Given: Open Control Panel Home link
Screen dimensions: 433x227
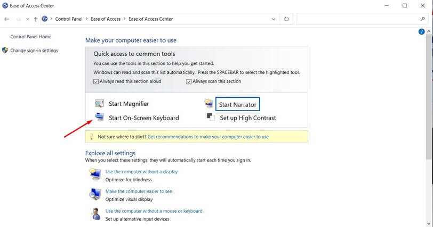Looking at the screenshot, I should point(31,37).
